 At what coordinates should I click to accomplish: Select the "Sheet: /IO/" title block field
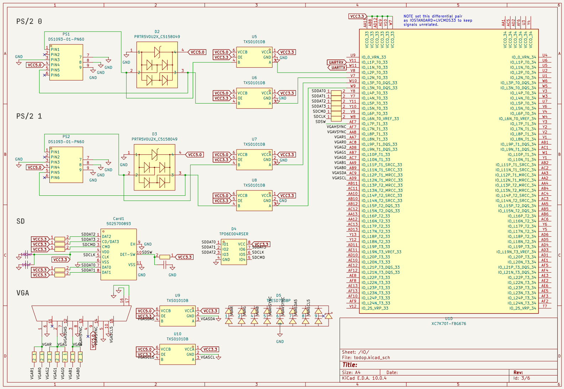(x=355, y=352)
